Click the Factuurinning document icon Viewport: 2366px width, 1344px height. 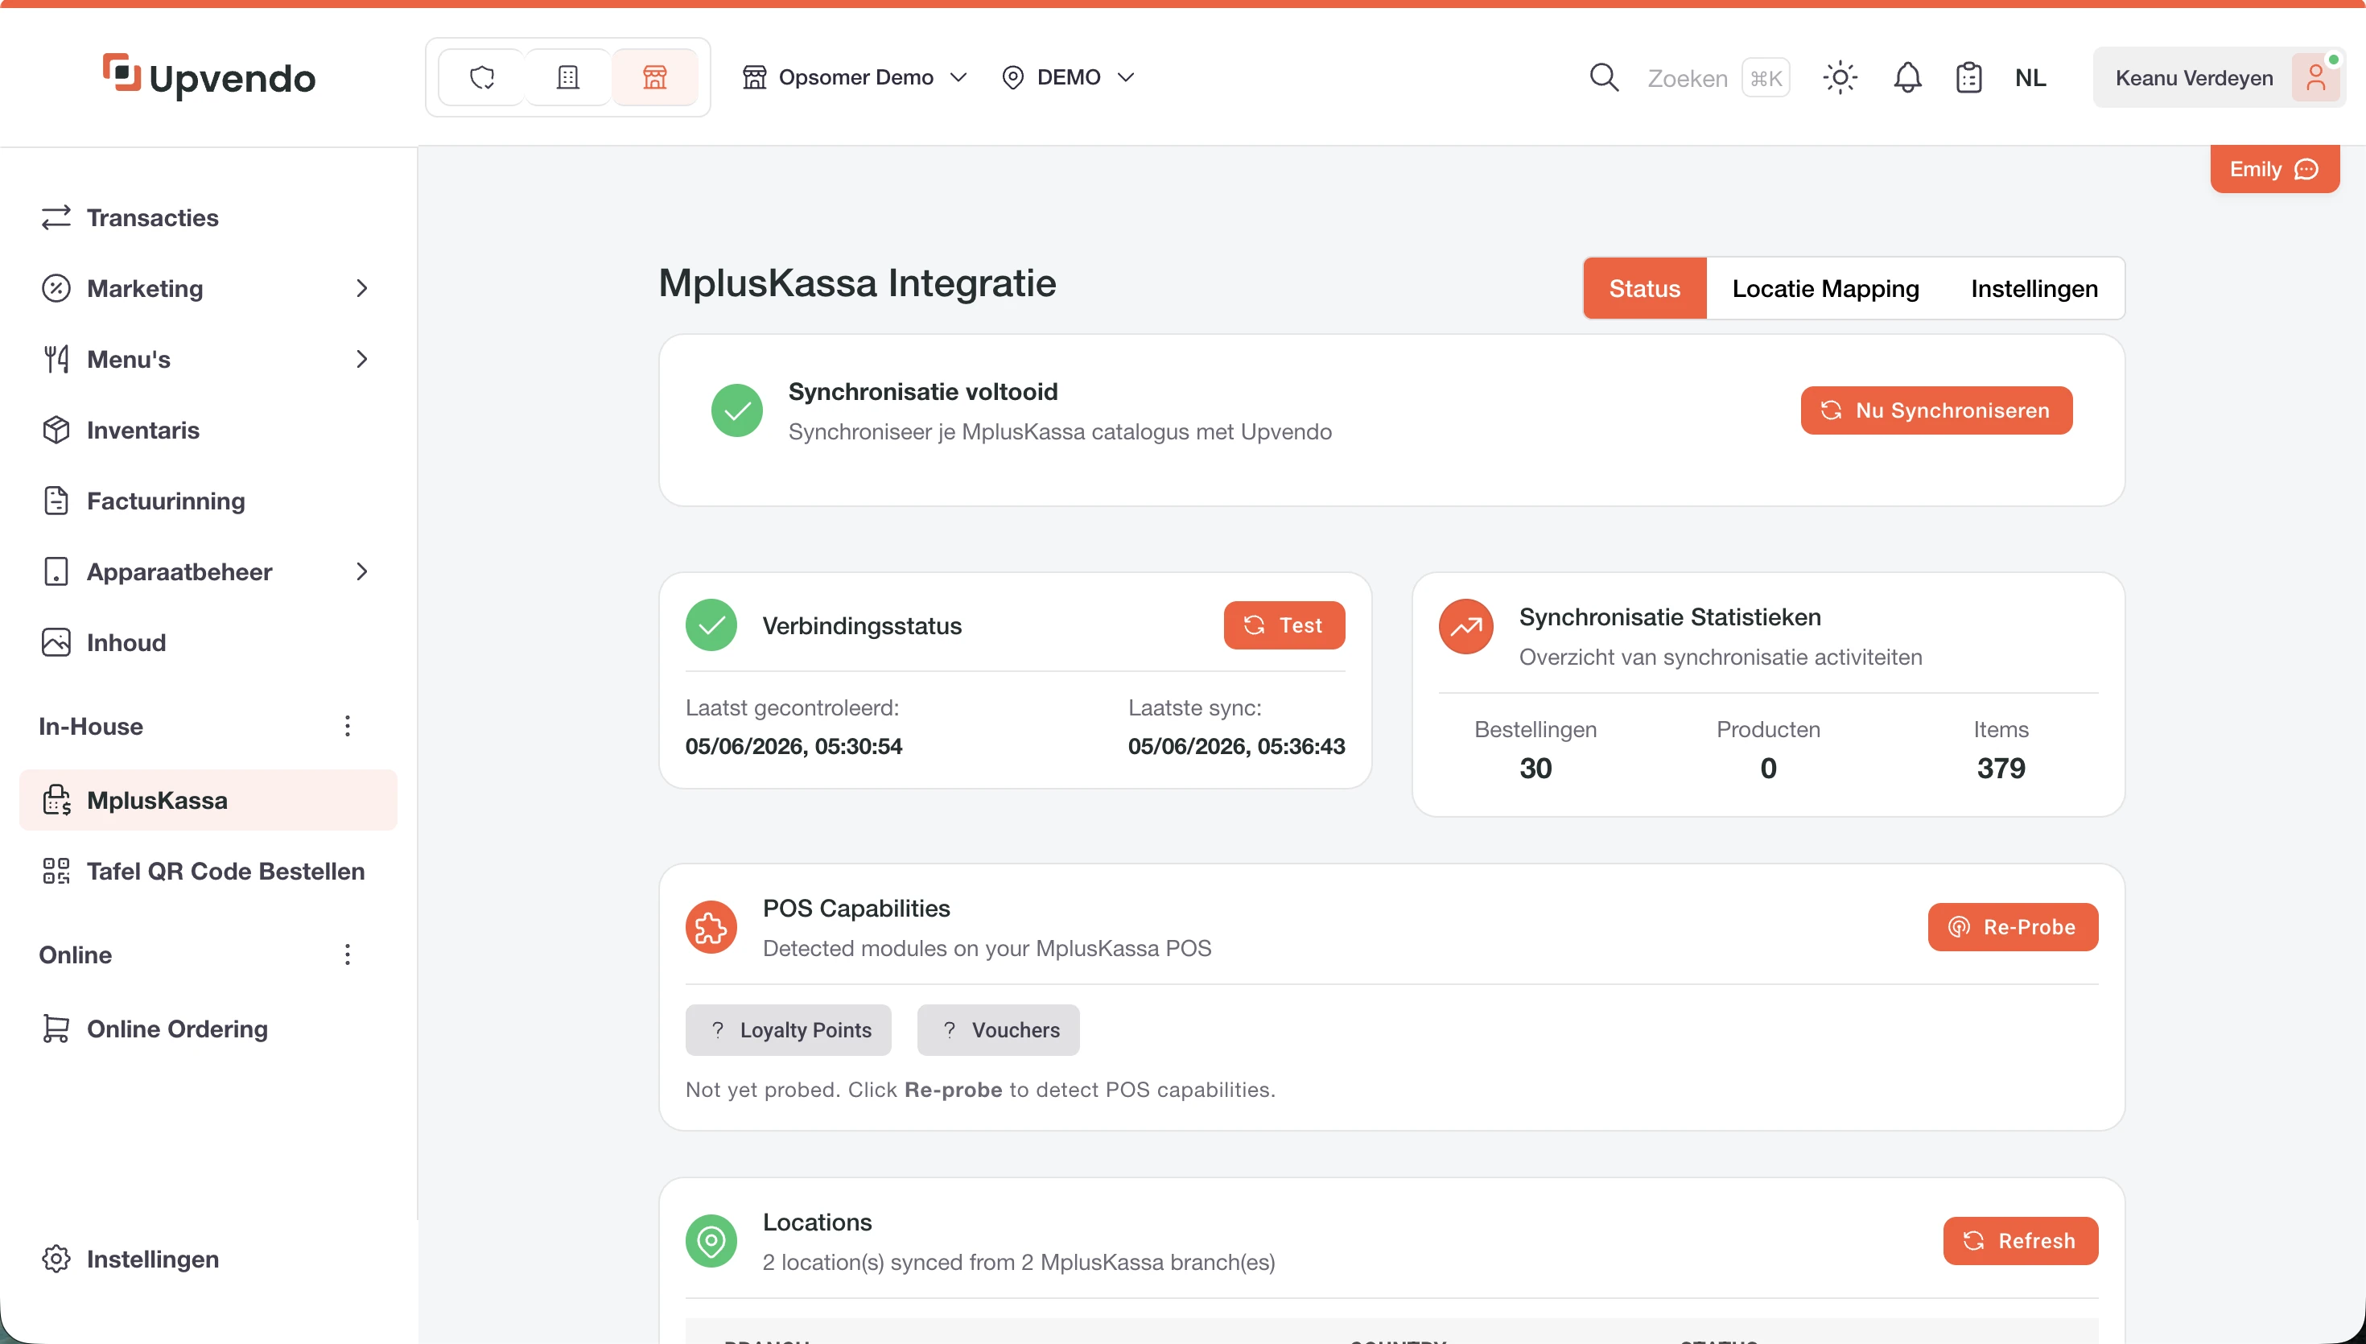point(56,501)
